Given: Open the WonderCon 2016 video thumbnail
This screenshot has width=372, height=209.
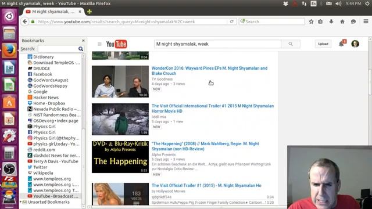Looking at the screenshot, I should pyautogui.click(x=120, y=81).
